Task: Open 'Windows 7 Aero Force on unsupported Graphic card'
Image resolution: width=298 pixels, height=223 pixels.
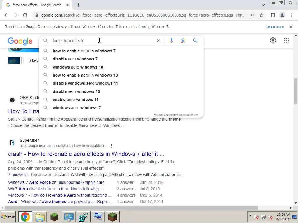Action: [56, 182]
